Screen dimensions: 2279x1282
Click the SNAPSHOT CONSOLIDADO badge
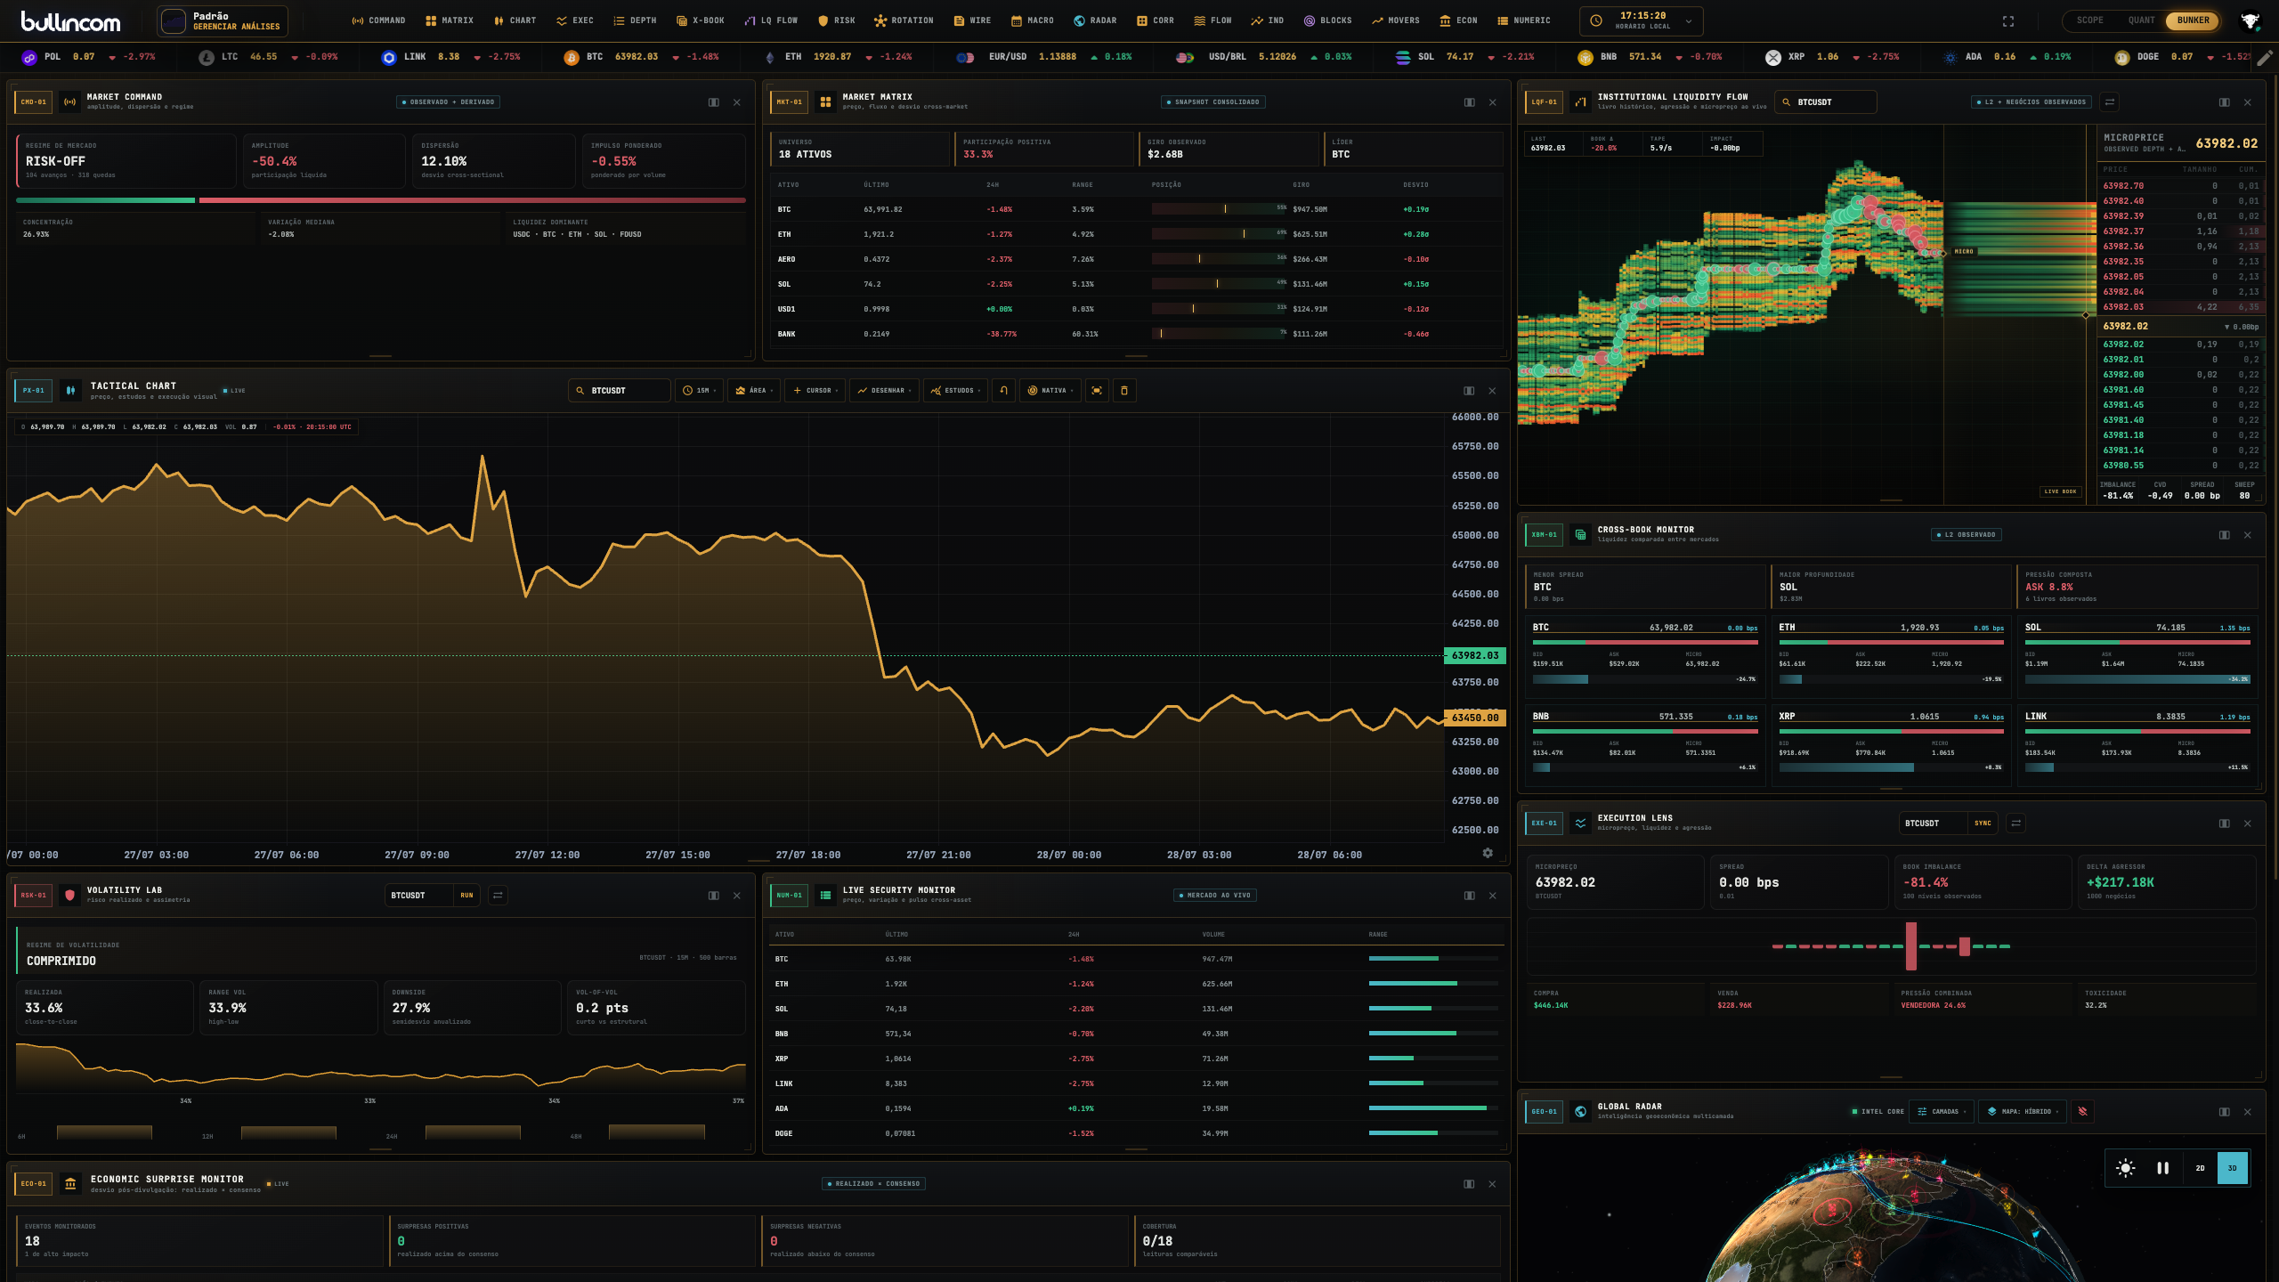1213,102
